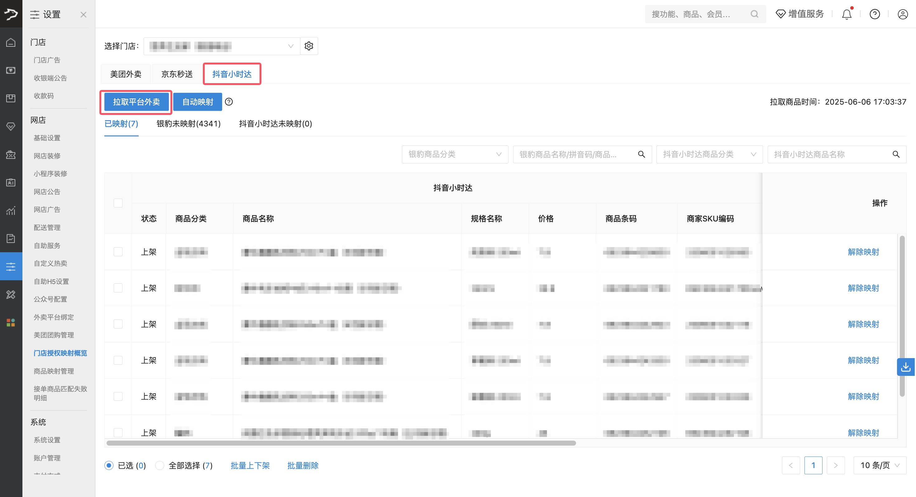Open the tools cross icon in rail
The height and width of the screenshot is (497, 916).
(11, 294)
